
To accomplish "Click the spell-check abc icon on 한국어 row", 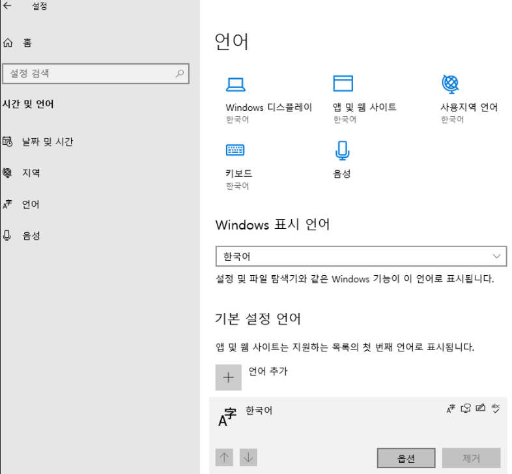I will 496,408.
